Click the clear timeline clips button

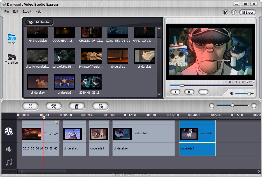tap(100, 106)
